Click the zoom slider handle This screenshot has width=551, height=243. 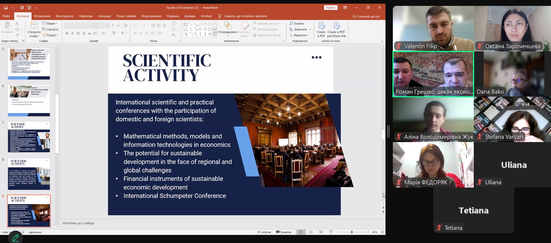352,232
